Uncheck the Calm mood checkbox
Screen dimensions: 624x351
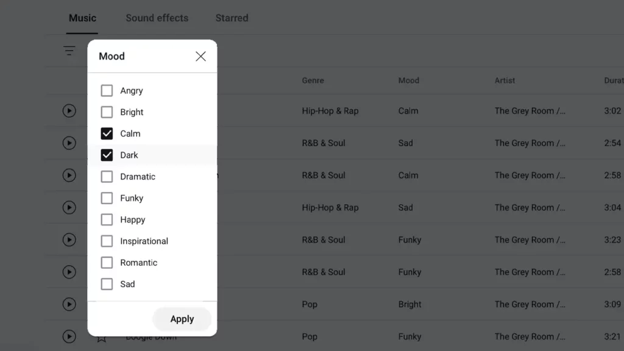(107, 133)
